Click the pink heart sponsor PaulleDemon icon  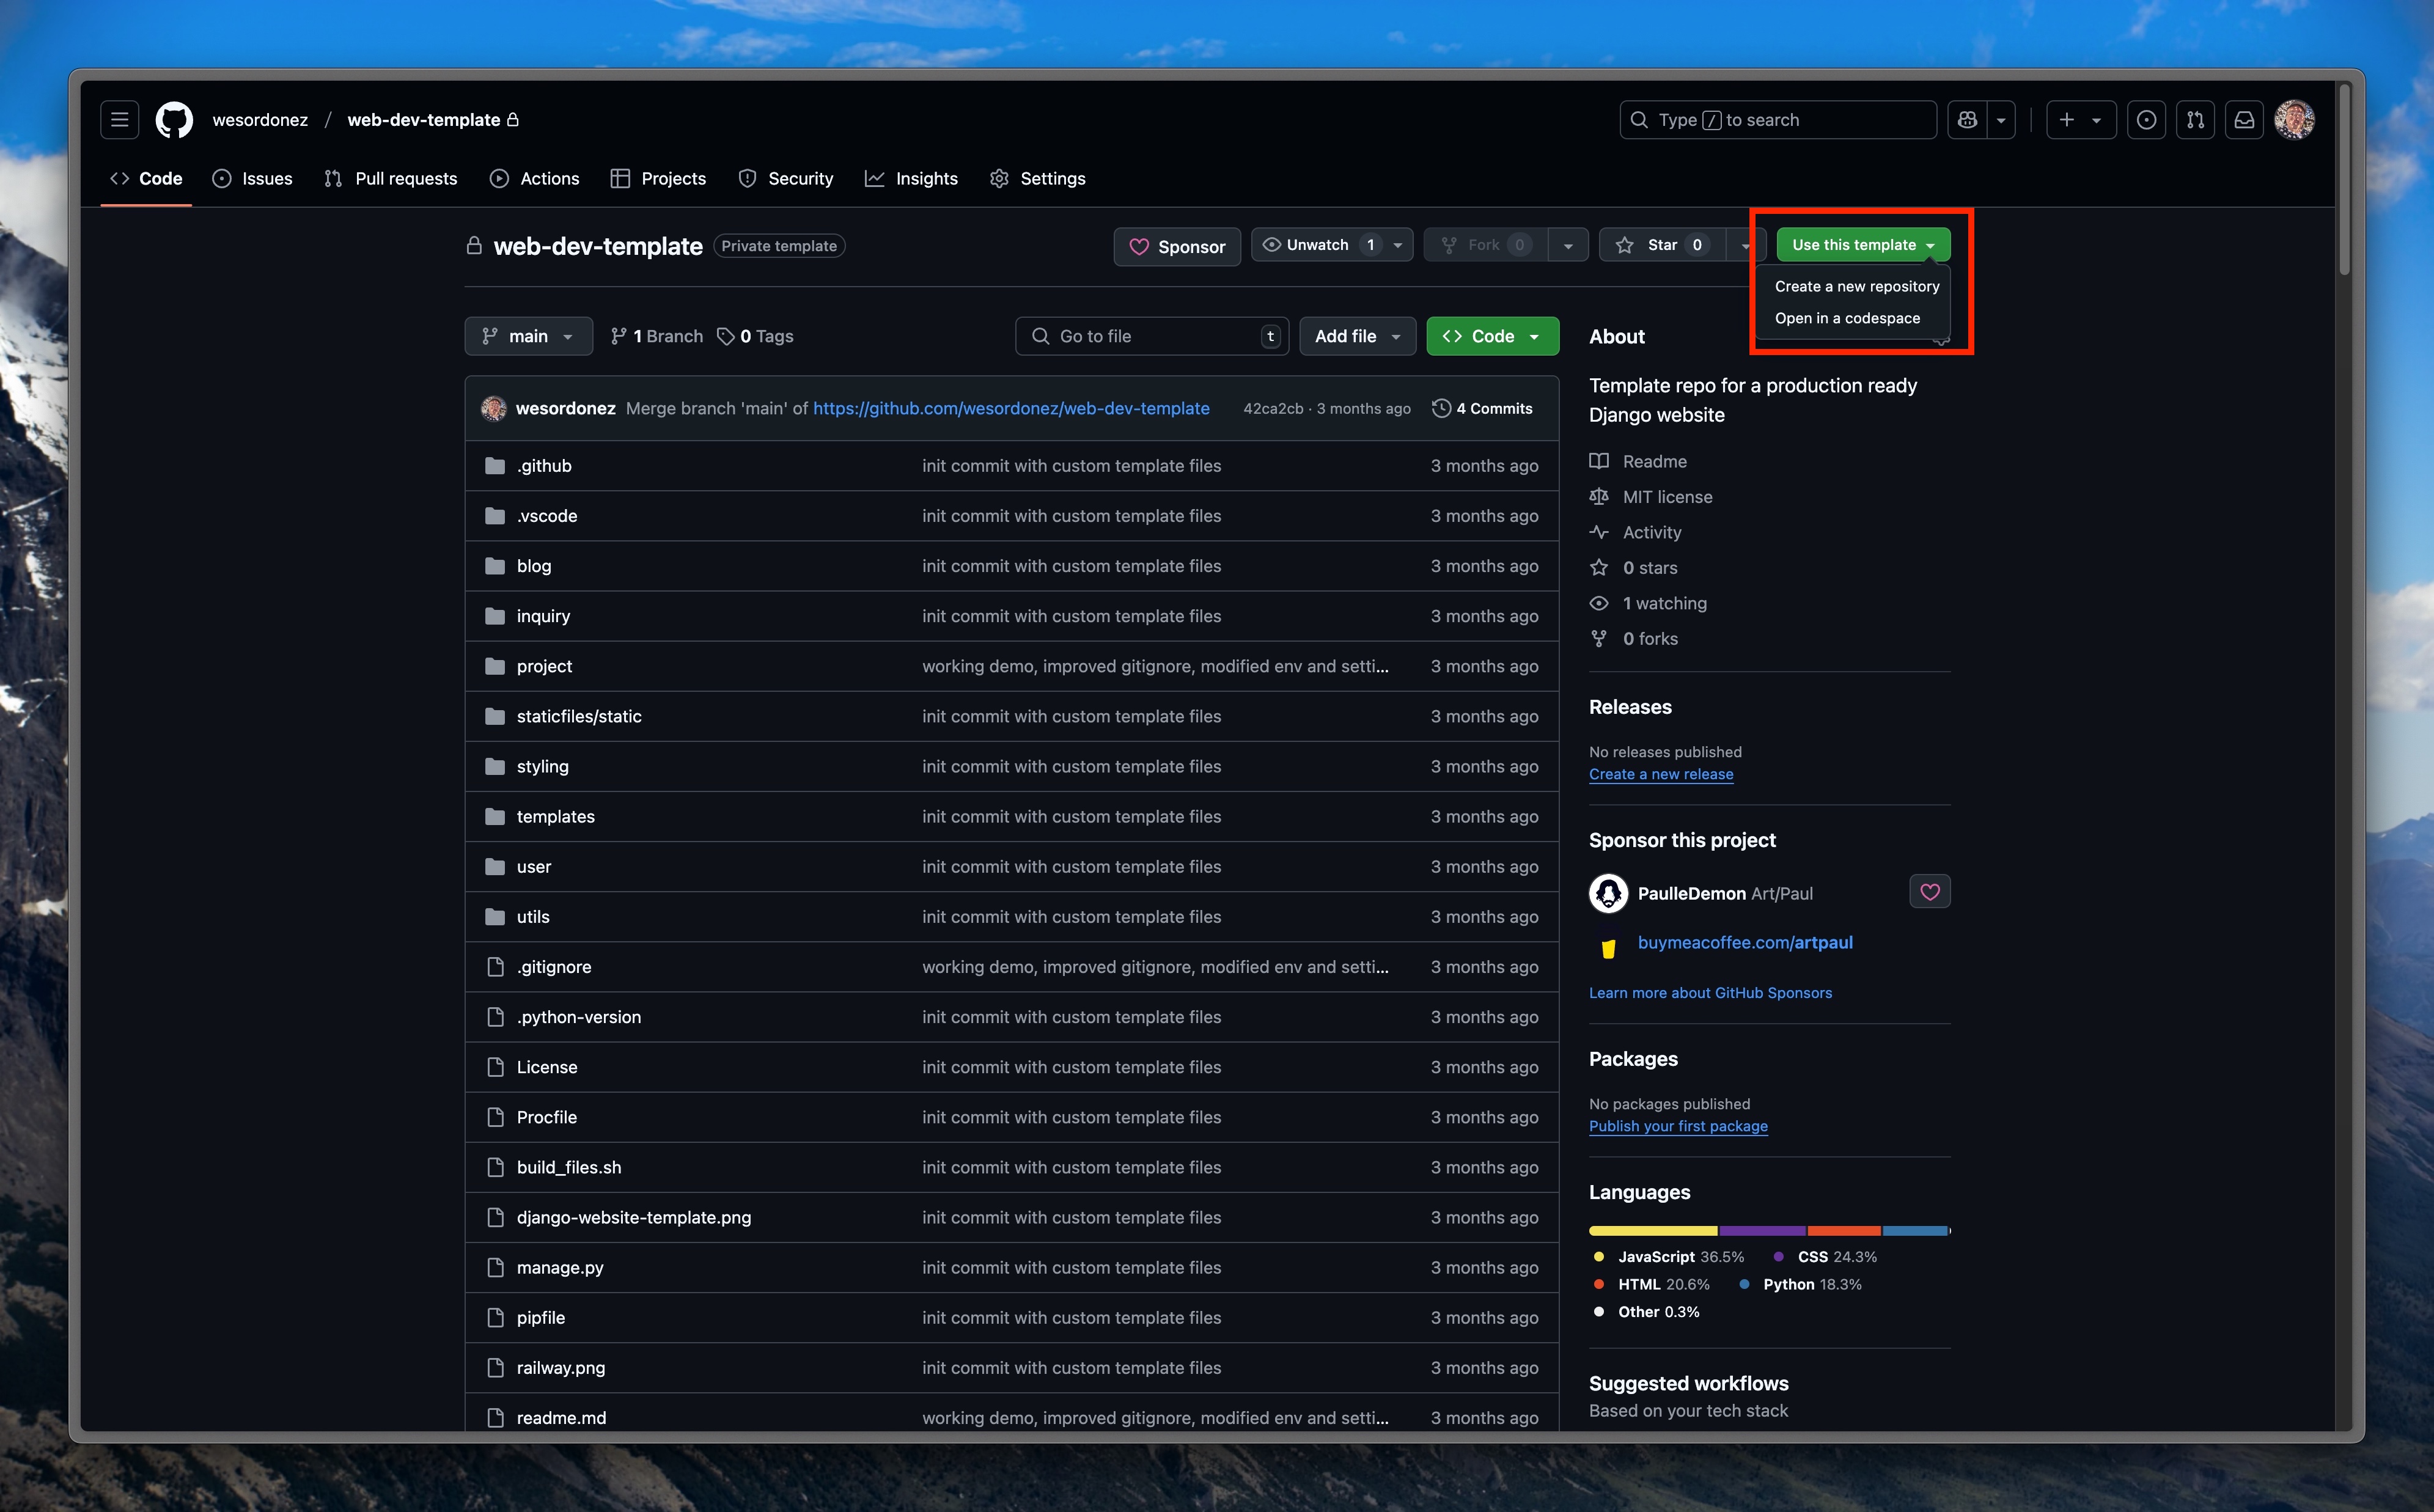pyautogui.click(x=1929, y=892)
